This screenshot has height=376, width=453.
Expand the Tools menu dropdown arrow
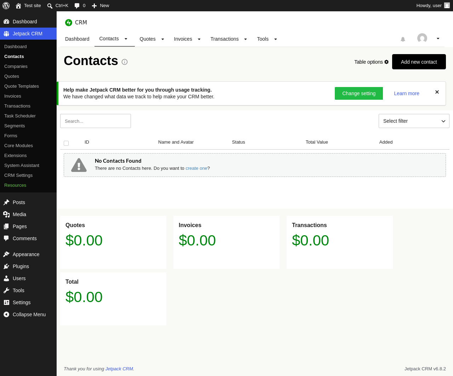coord(276,39)
